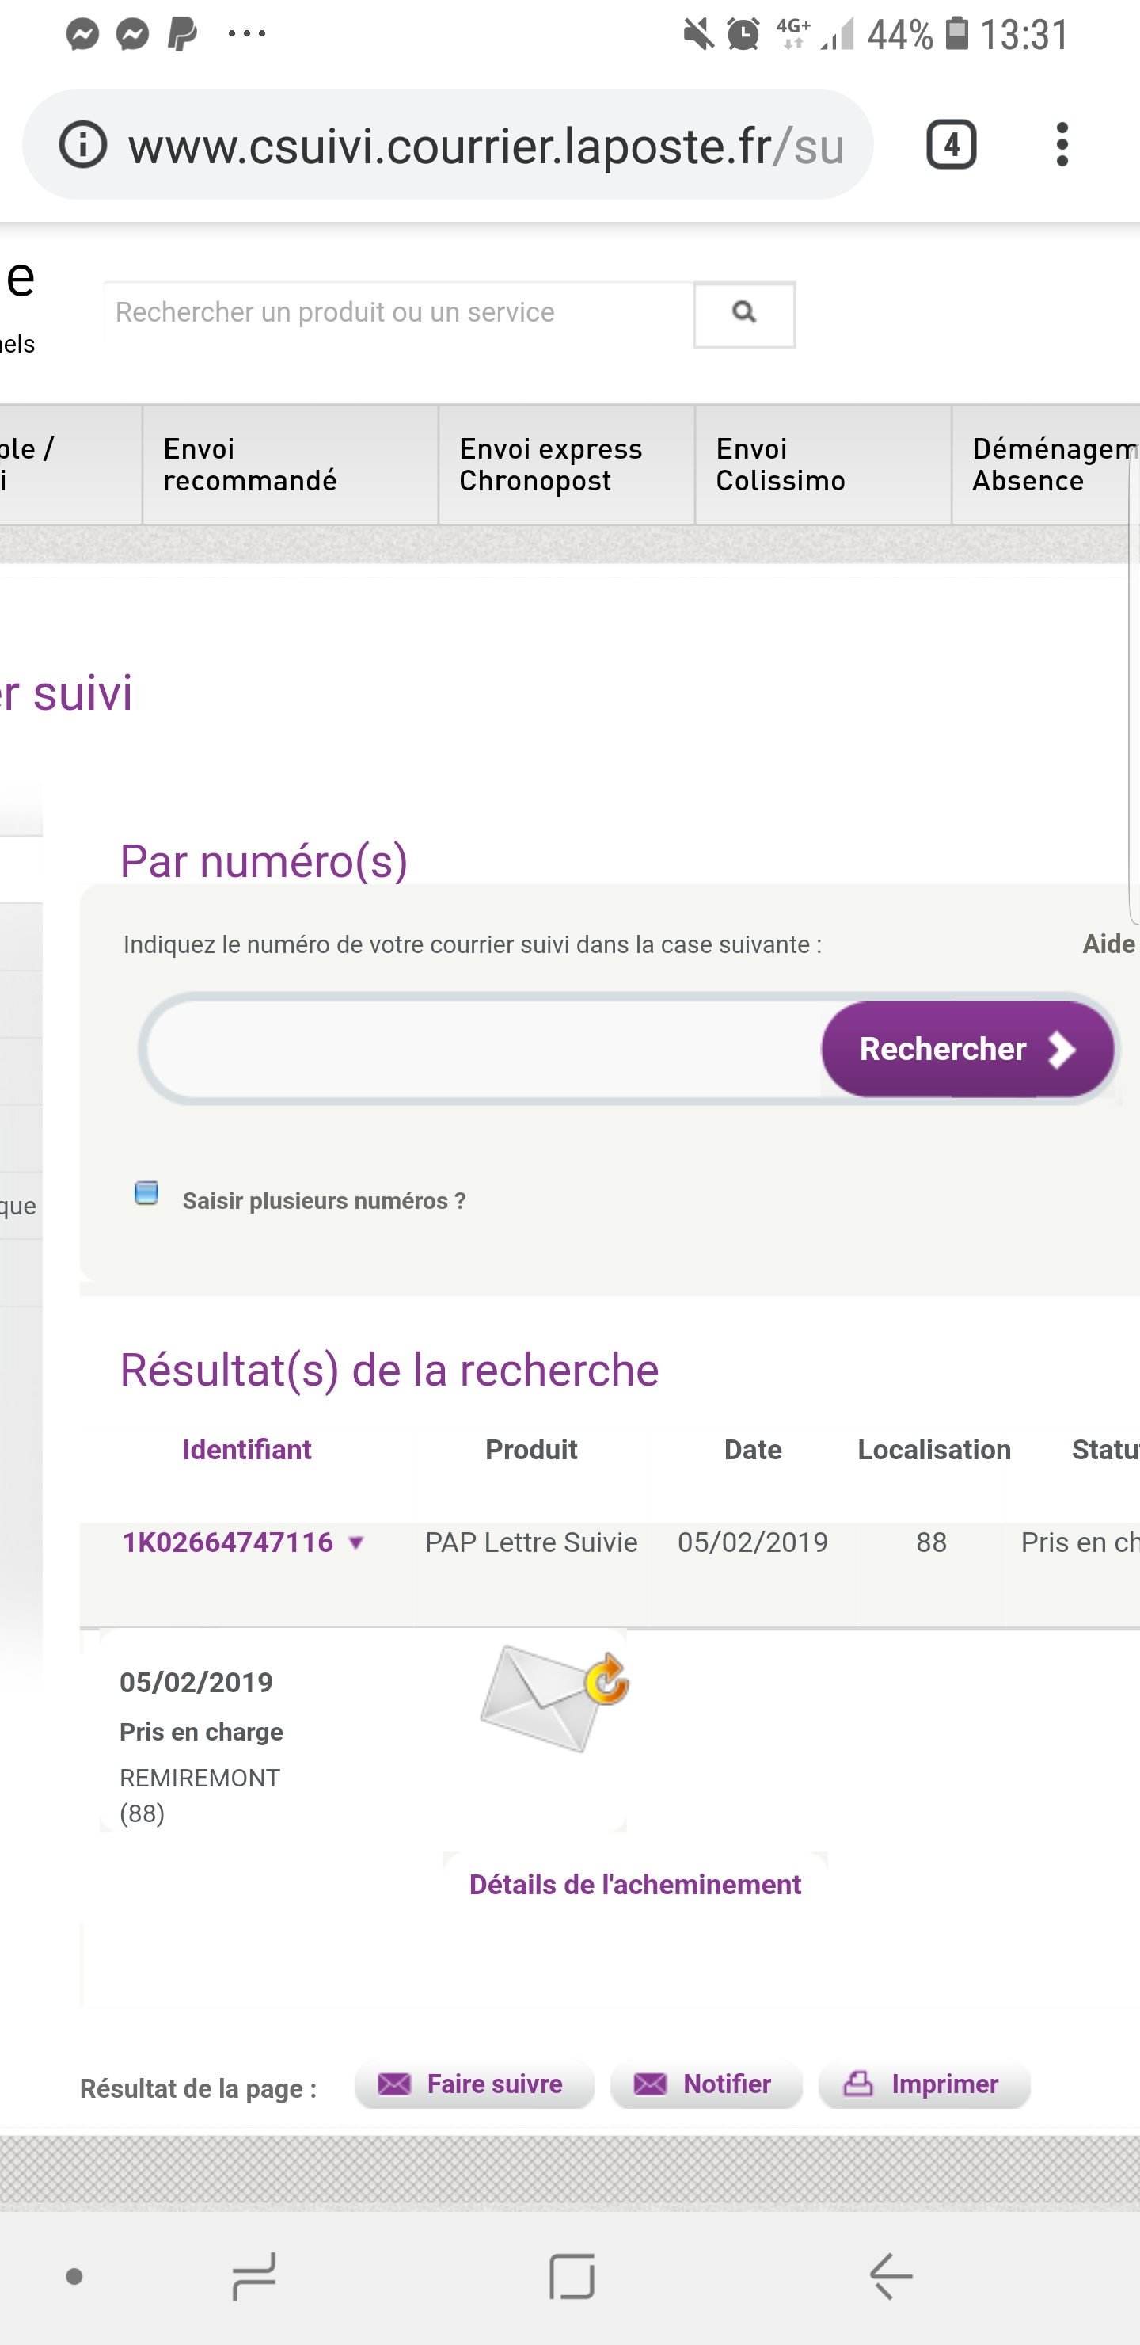Image resolution: width=1140 pixels, height=2345 pixels.
Task: Select the PAP Lettre Suivie cell
Action: click(531, 1542)
